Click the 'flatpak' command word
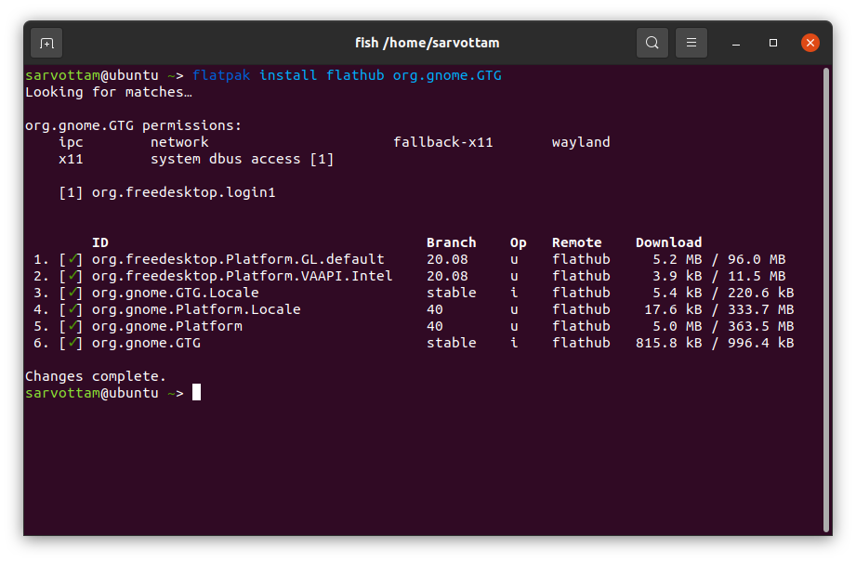Screen dimensions: 856x562 click(221, 75)
